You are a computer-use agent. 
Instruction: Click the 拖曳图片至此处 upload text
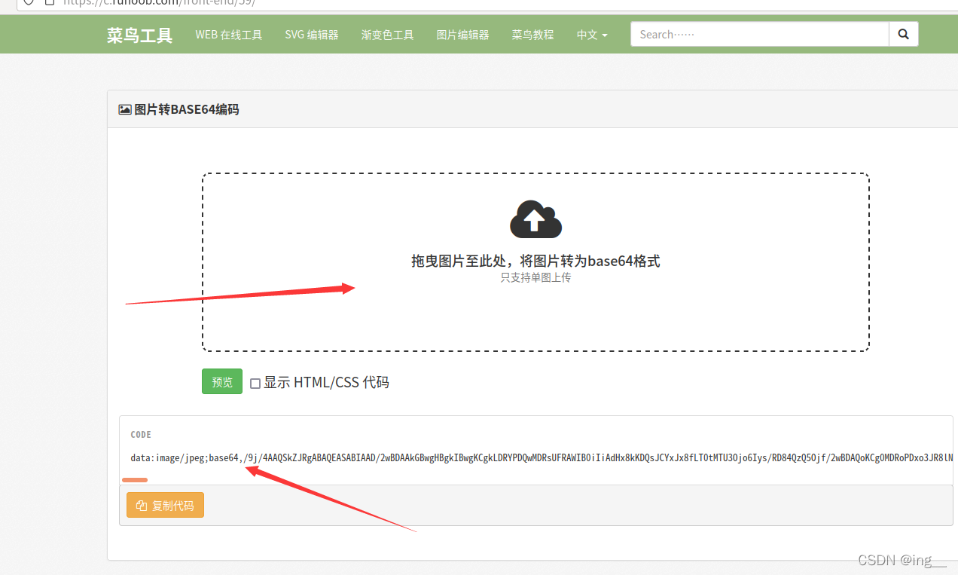click(535, 261)
